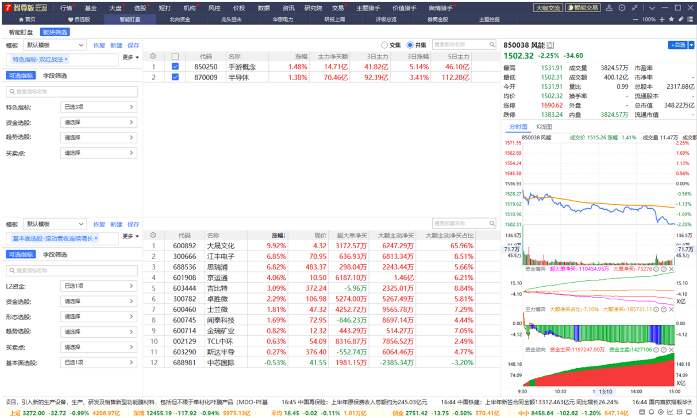The height and width of the screenshot is (418, 697).
Task: Click the 13:10 time marker on chart axis
Action: (x=606, y=392)
